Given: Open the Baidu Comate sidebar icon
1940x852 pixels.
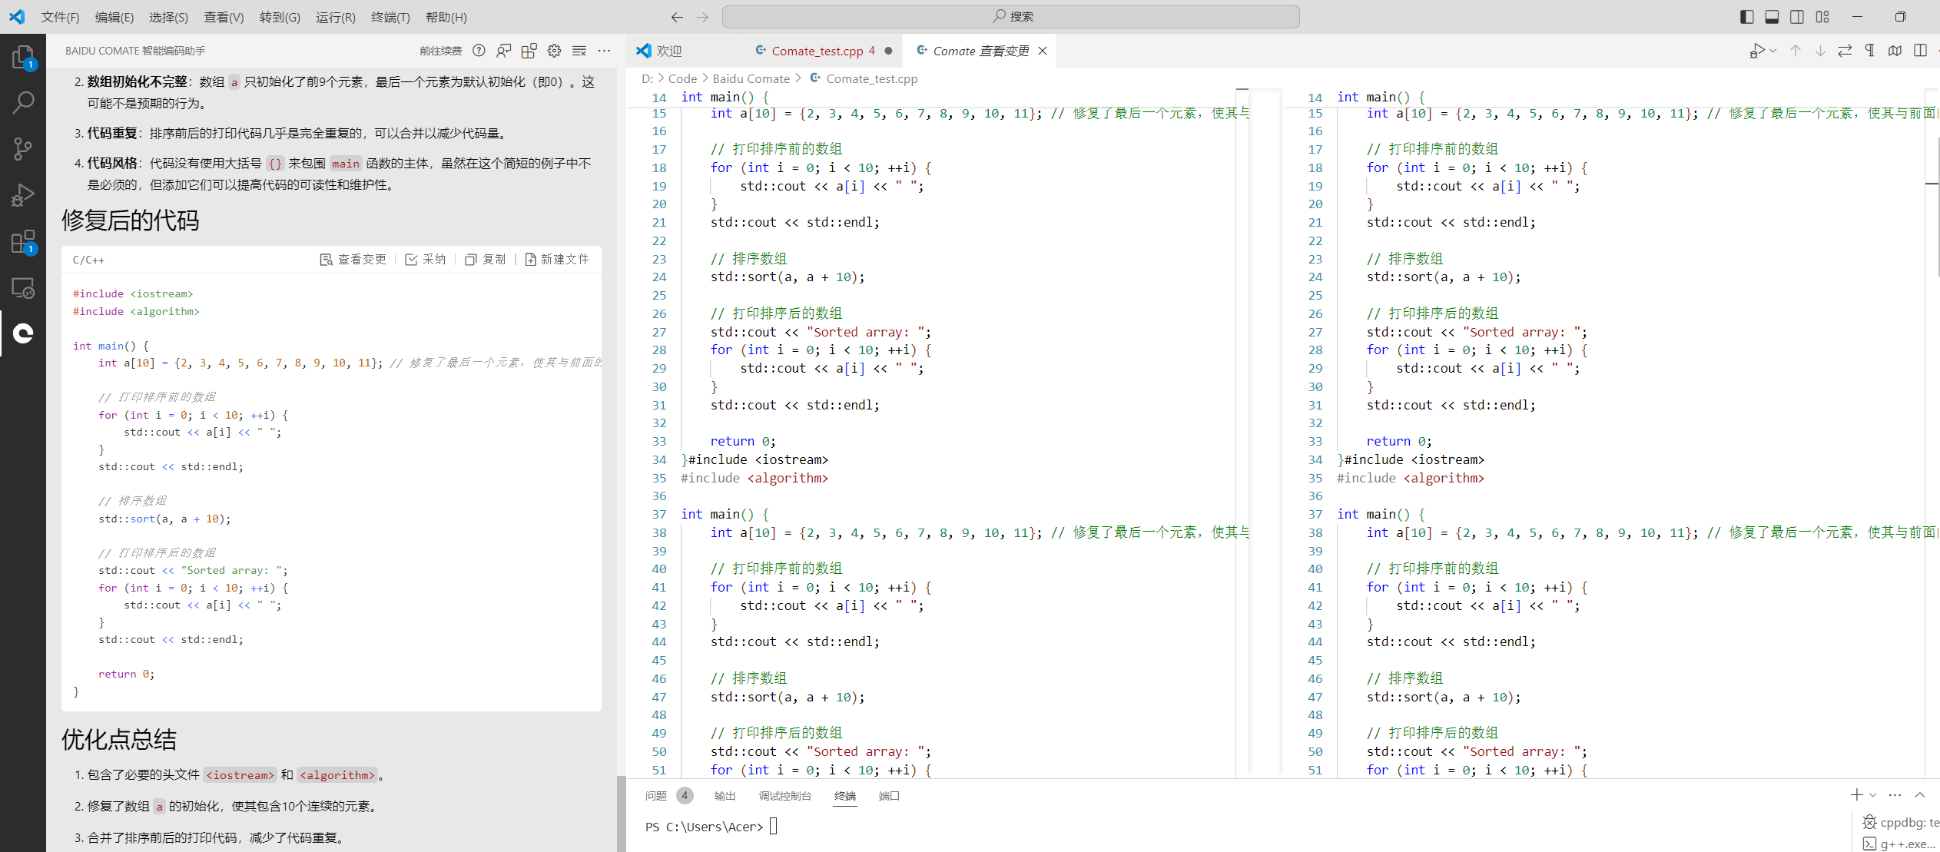Looking at the screenshot, I should point(23,333).
